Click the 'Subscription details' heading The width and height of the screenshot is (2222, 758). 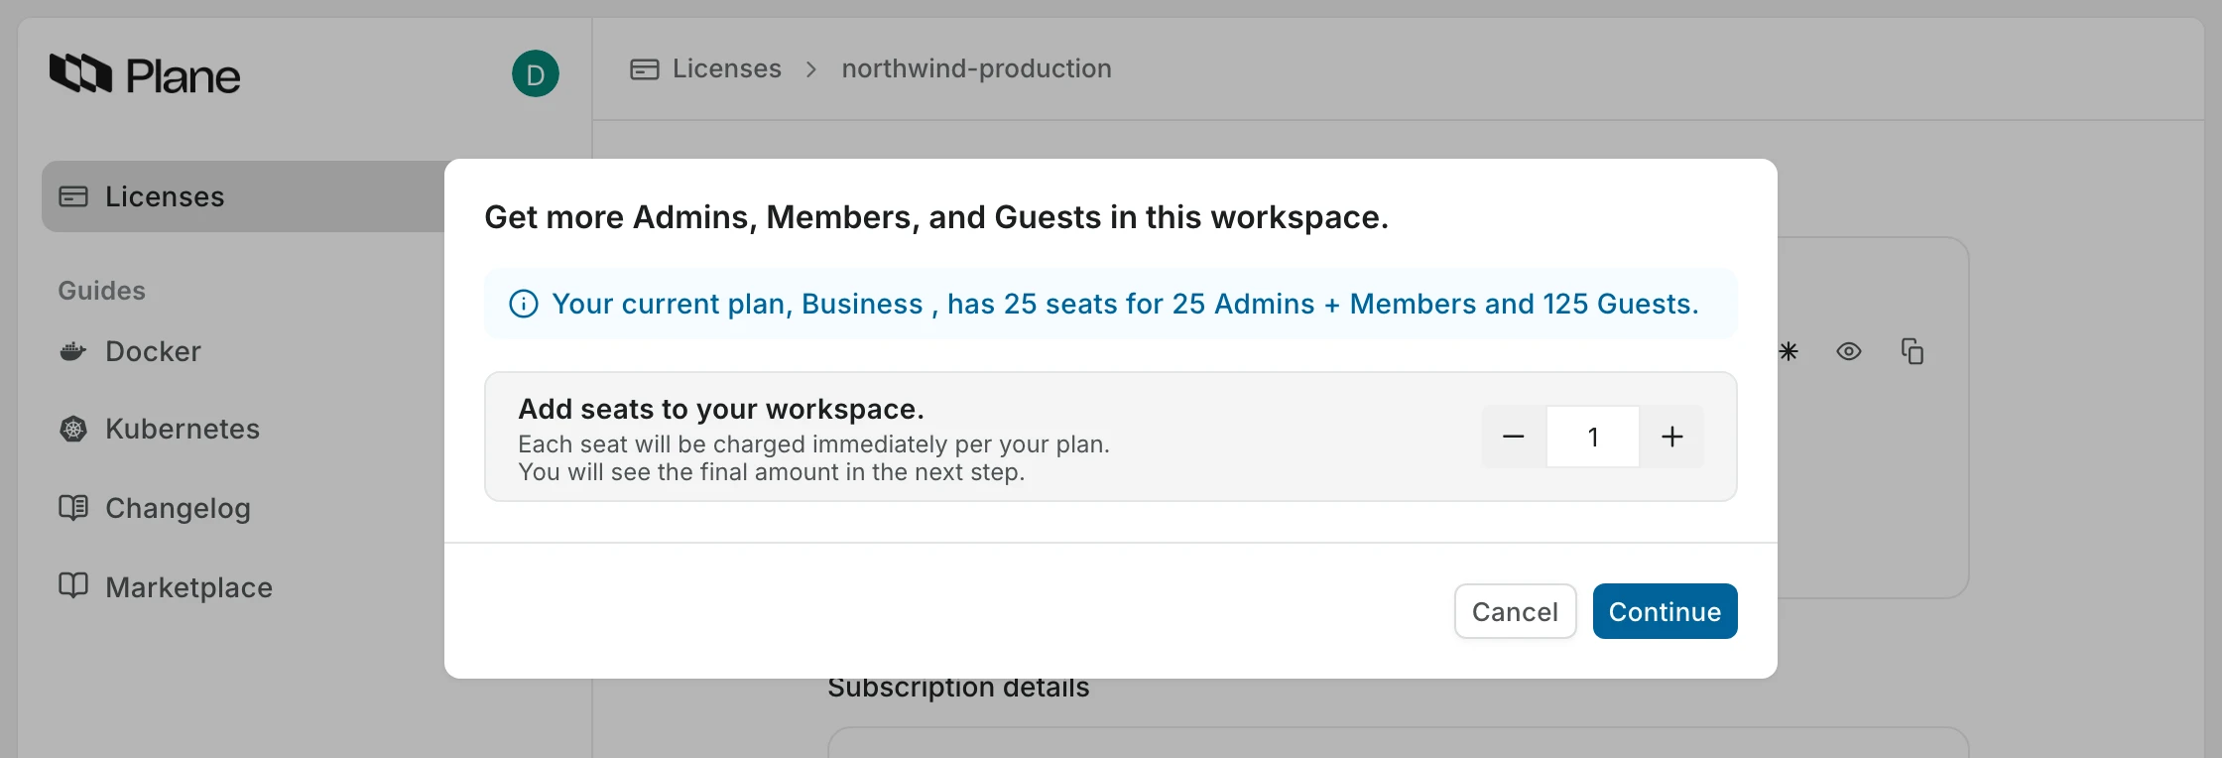coord(958,688)
